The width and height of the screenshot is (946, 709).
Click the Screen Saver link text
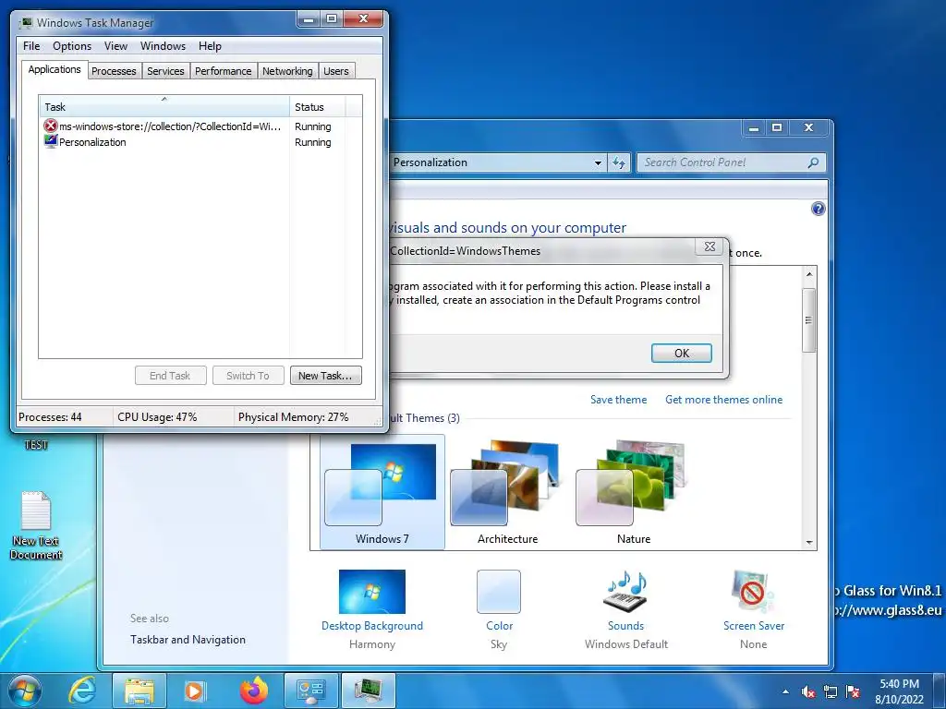(x=754, y=626)
